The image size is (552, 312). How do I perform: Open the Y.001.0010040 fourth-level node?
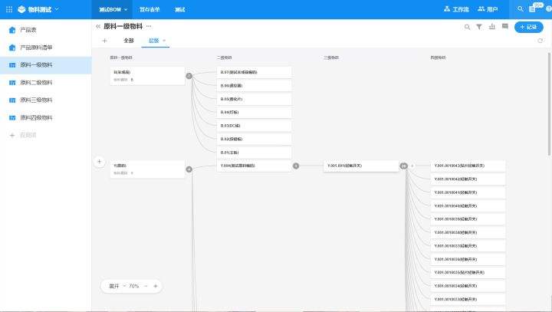[468, 206]
